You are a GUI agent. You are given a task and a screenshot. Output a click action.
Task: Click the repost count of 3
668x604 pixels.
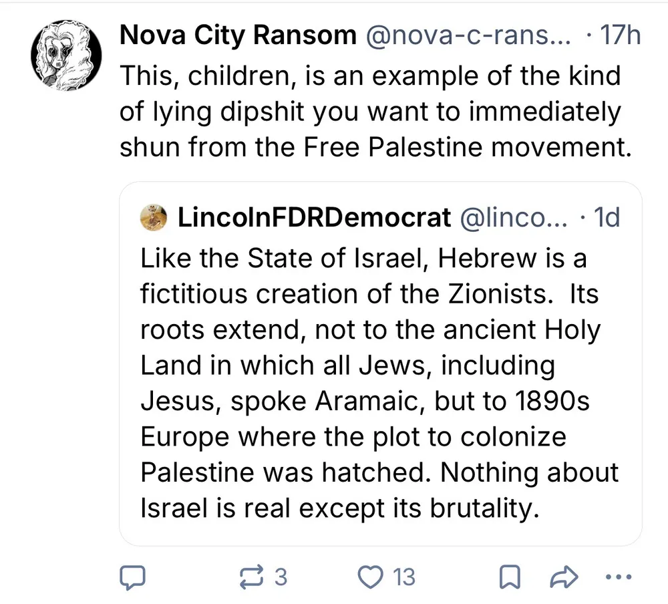point(281,577)
